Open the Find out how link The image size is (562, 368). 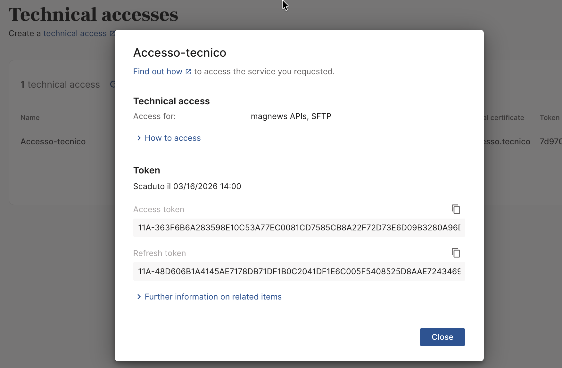tap(158, 71)
